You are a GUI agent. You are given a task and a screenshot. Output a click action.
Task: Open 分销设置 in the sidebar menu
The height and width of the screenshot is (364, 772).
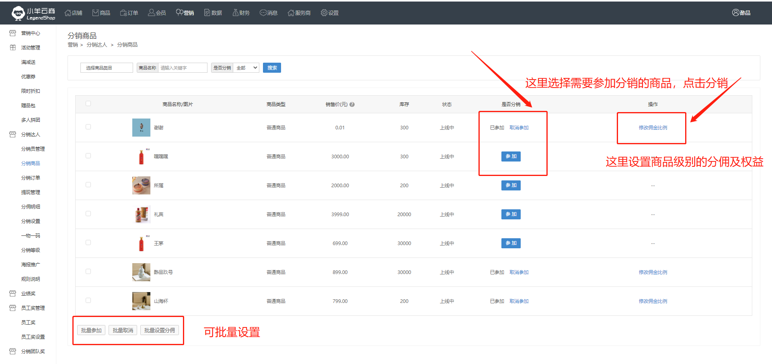[31, 221]
